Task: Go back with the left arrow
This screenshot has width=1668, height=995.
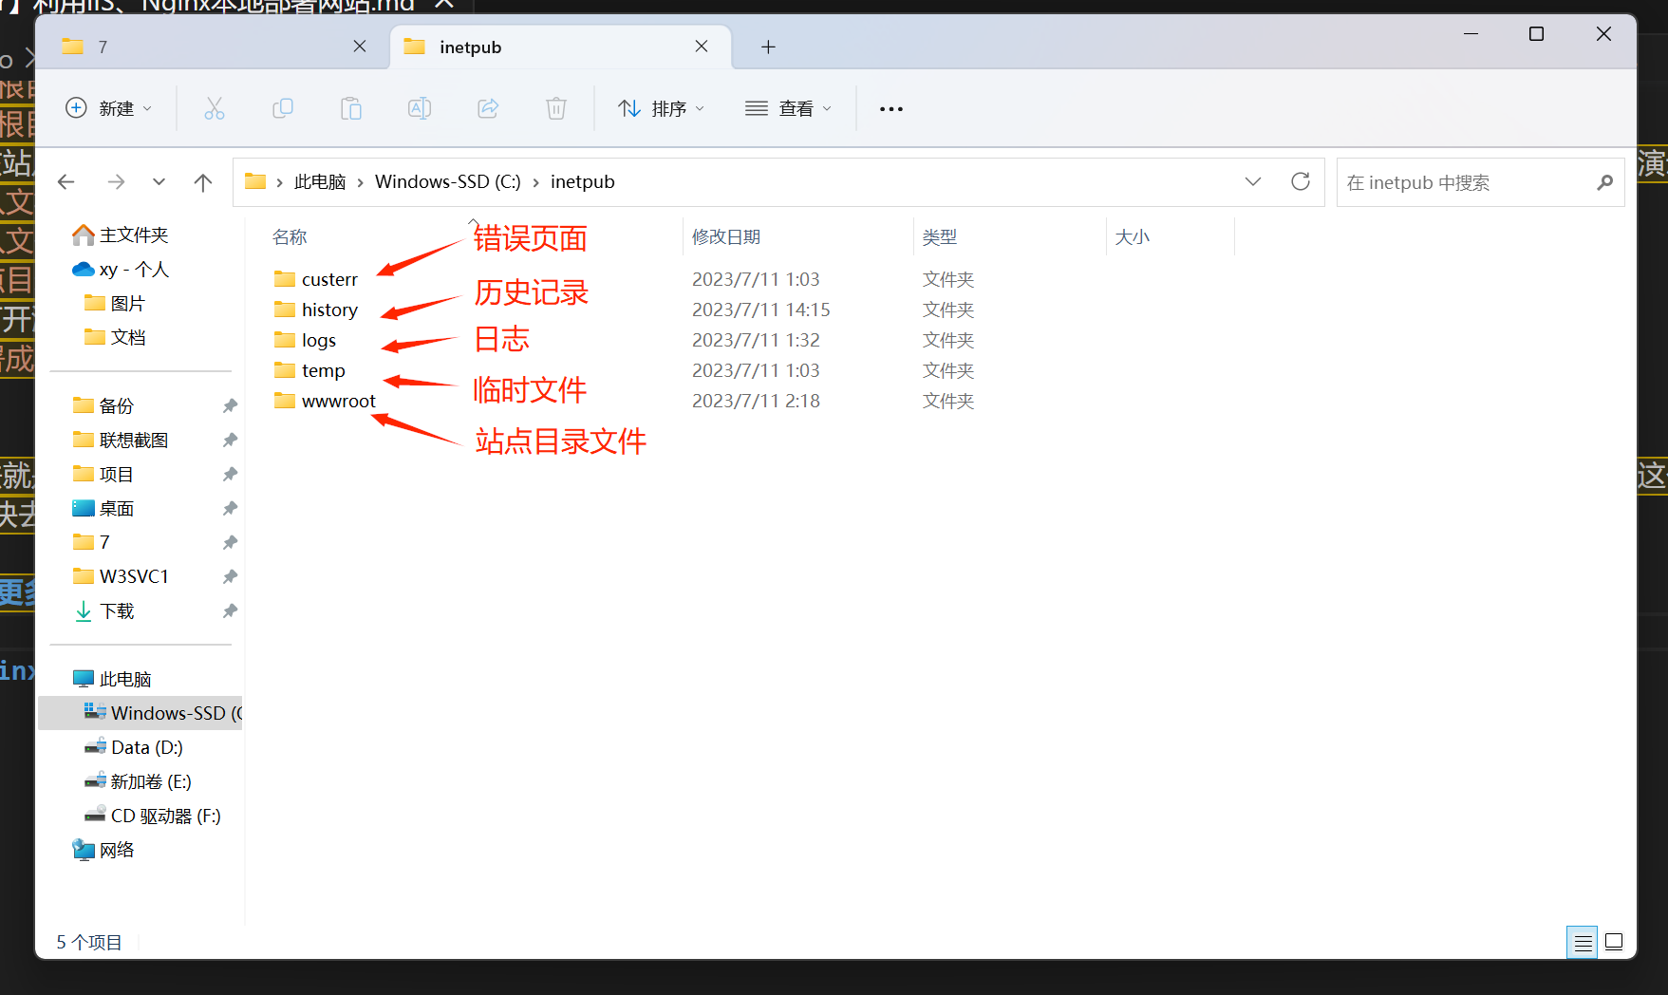Action: point(66,181)
